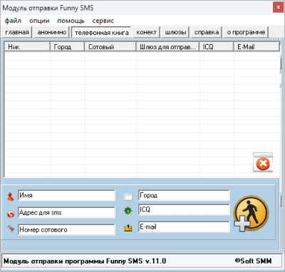Click the ICQ column header
The image size is (285, 272).
point(217,47)
